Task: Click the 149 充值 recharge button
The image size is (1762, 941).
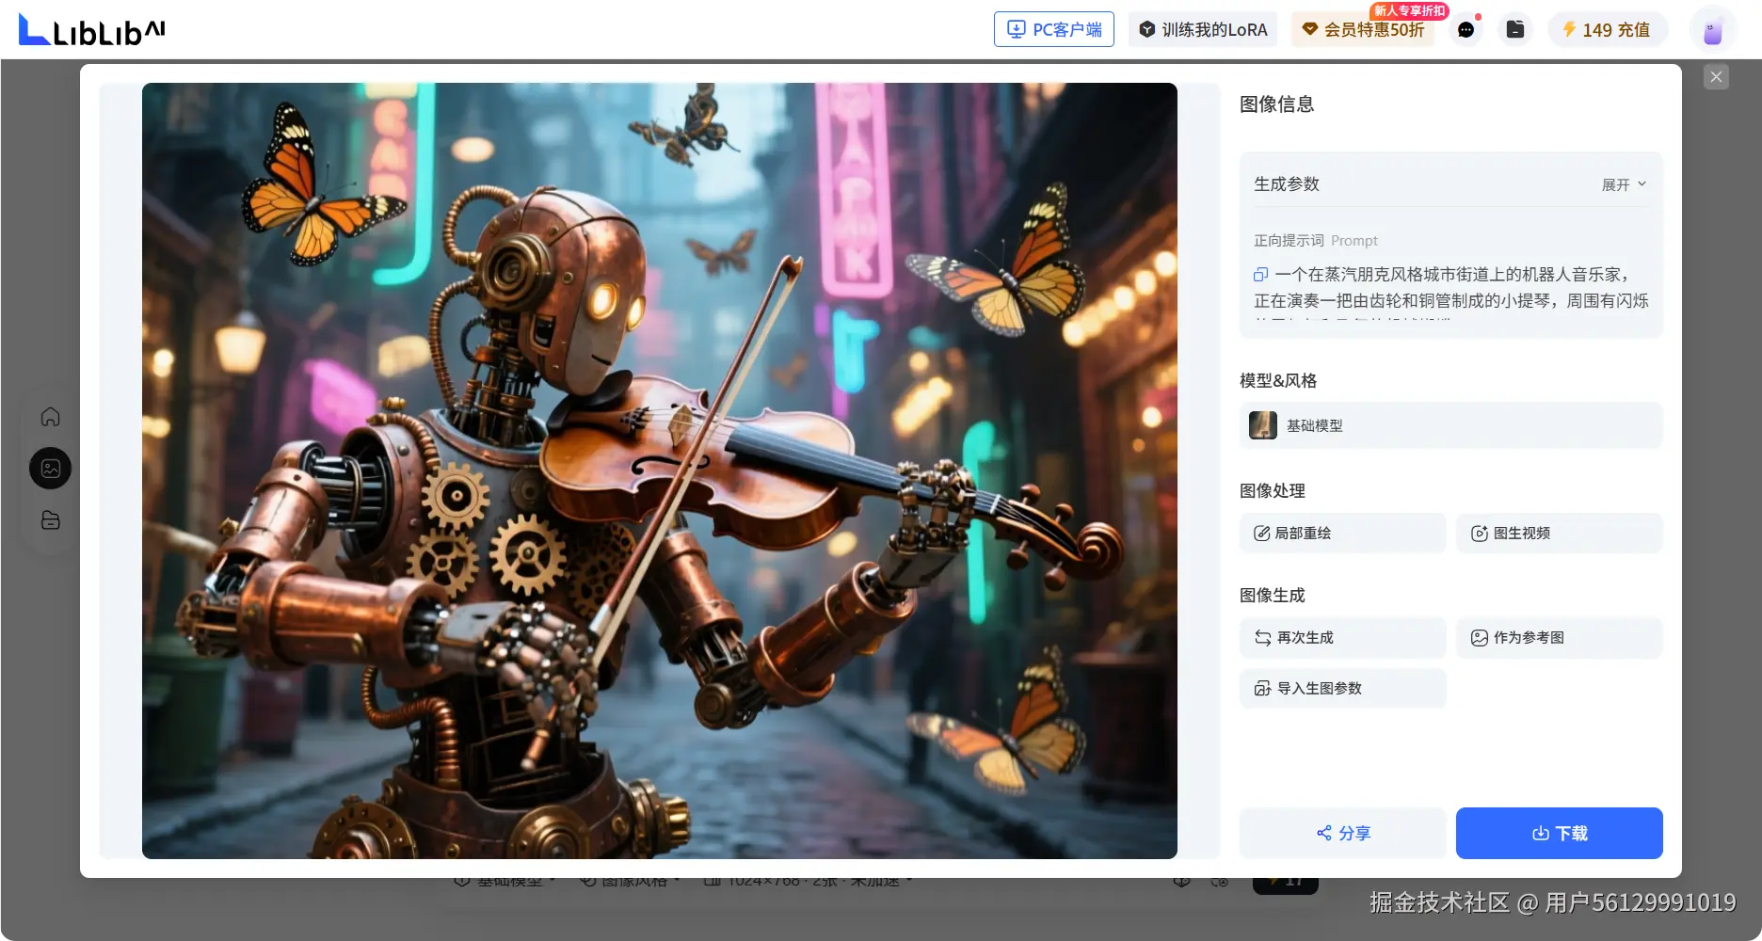Action: pos(1607,29)
